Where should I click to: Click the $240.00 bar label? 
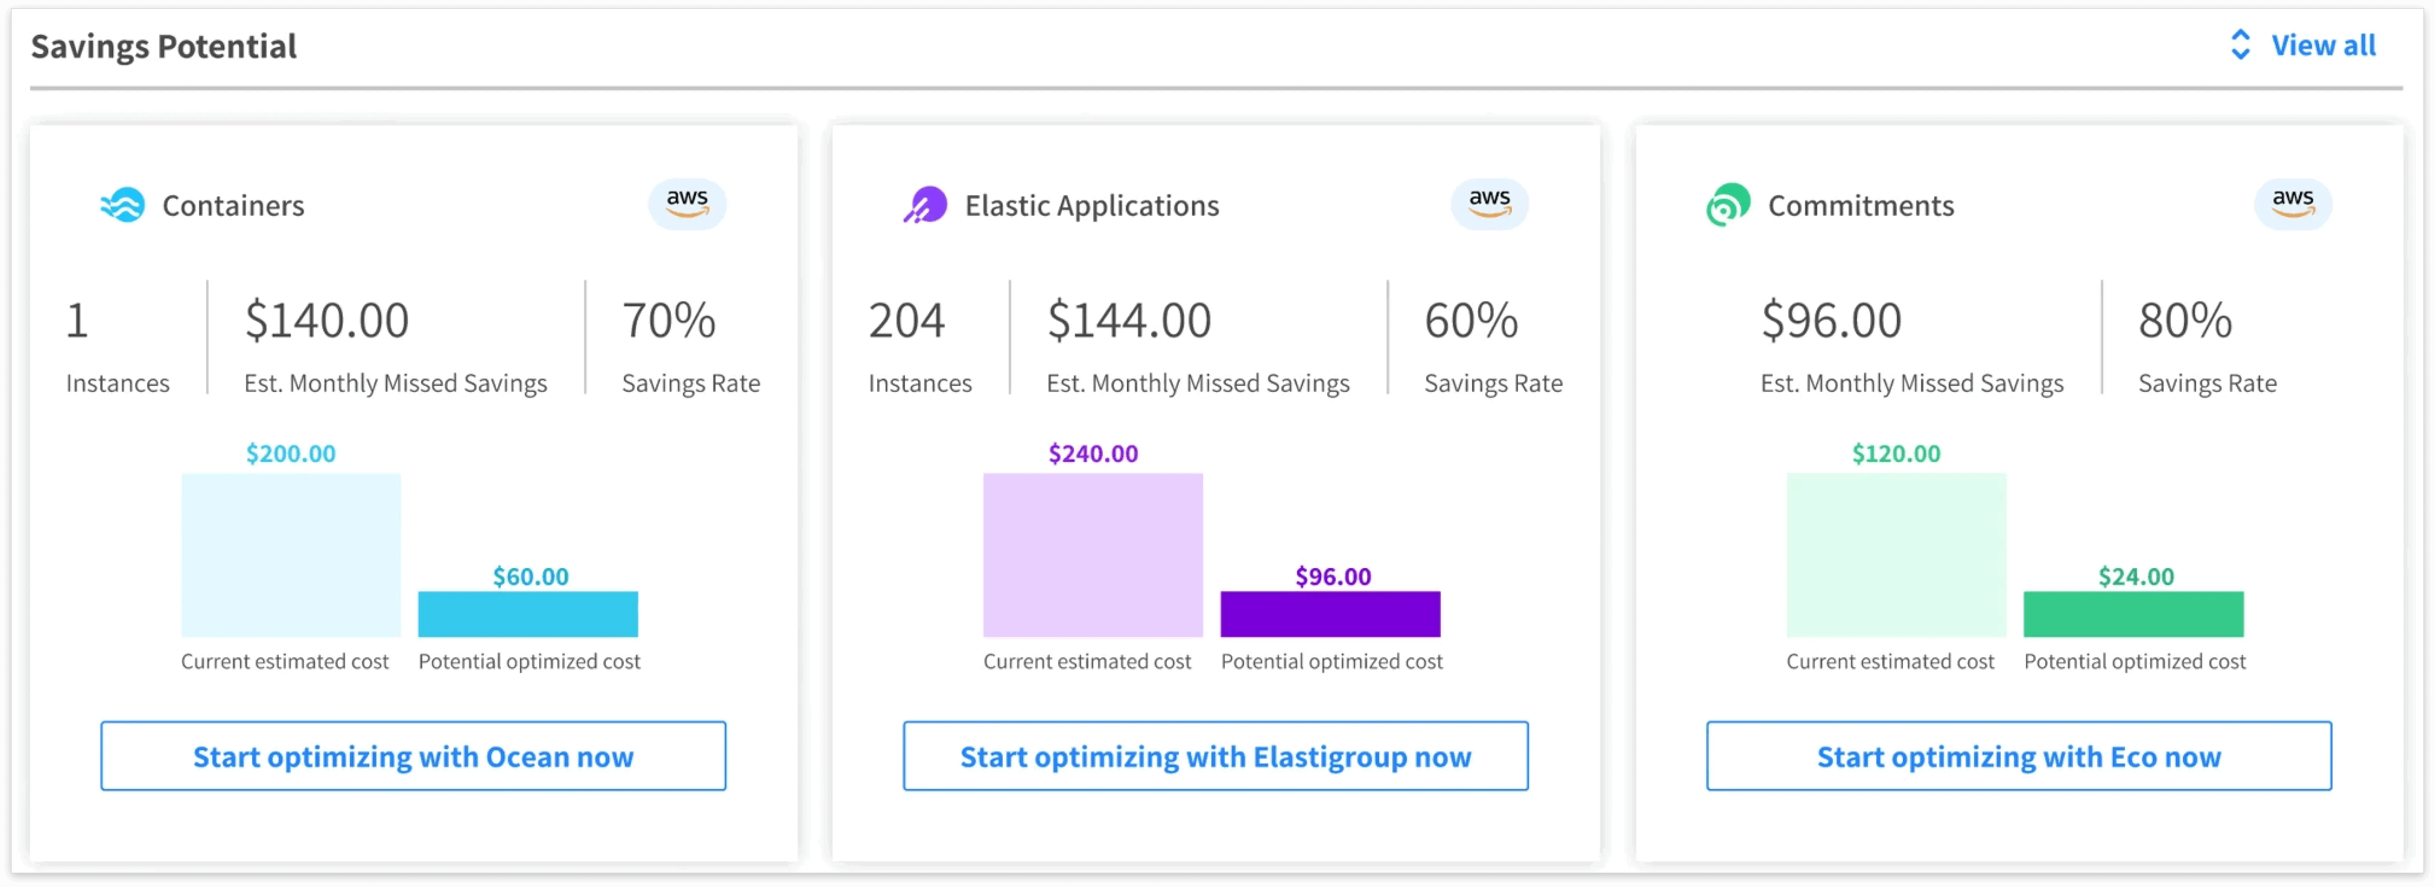pyautogui.click(x=1094, y=454)
